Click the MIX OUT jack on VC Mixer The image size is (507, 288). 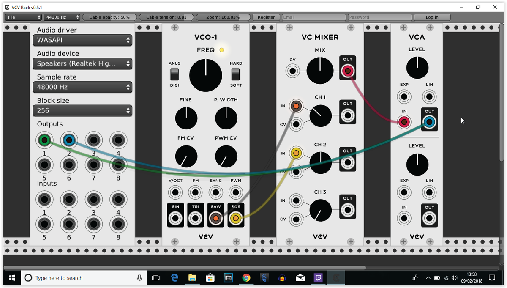347,71
